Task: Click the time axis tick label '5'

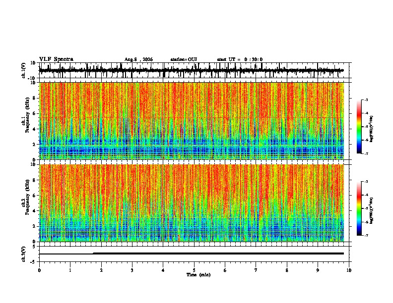Action: (x=194, y=270)
